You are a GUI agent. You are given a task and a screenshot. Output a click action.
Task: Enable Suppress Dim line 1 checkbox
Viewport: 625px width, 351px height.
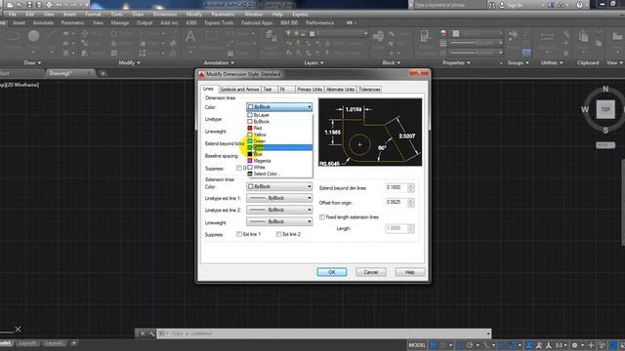pyautogui.click(x=238, y=168)
